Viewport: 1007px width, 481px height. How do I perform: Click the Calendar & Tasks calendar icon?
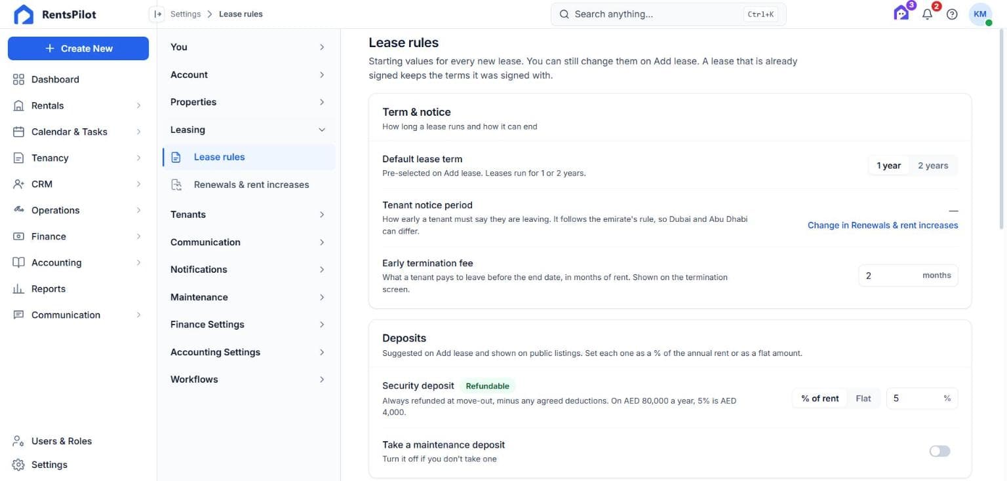18,132
